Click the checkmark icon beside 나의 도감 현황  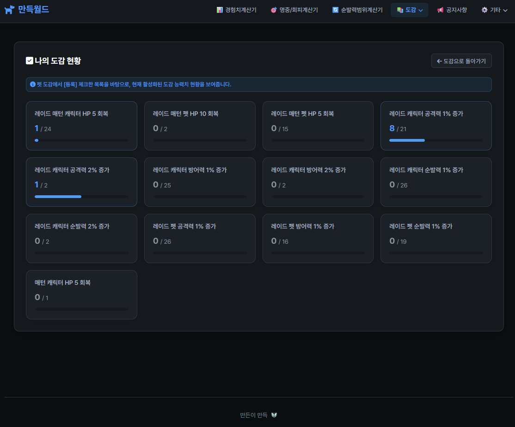pos(30,60)
